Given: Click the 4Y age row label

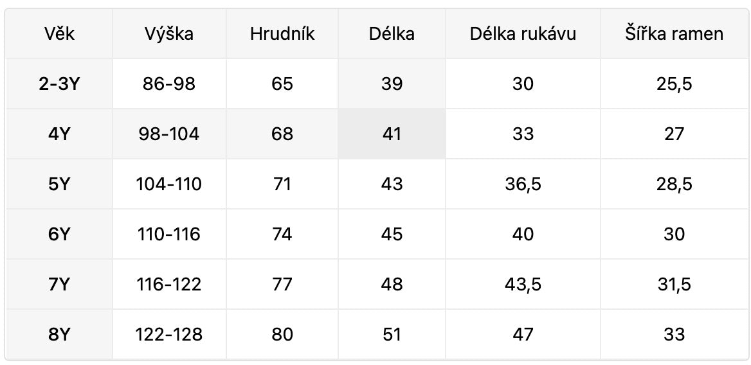Looking at the screenshot, I should pyautogui.click(x=59, y=134).
